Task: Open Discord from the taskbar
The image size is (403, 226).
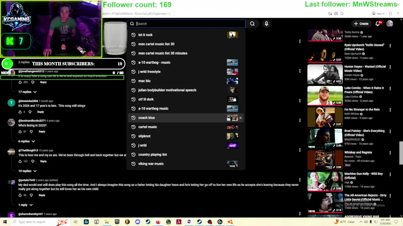Action: [138, 222]
